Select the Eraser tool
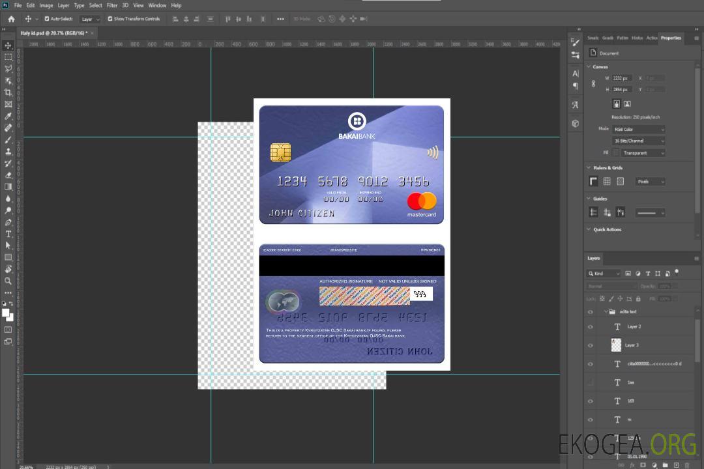Image resolution: width=704 pixels, height=469 pixels. (8, 175)
